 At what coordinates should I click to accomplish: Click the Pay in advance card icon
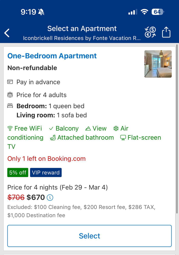coord(10,82)
